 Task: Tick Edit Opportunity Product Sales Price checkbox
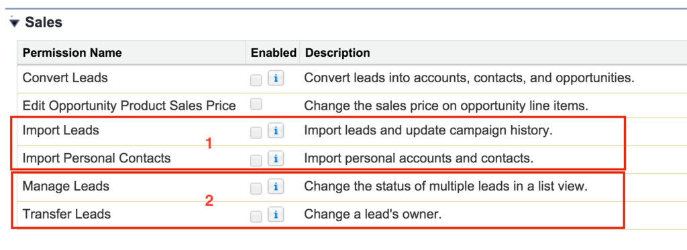pos(256,104)
